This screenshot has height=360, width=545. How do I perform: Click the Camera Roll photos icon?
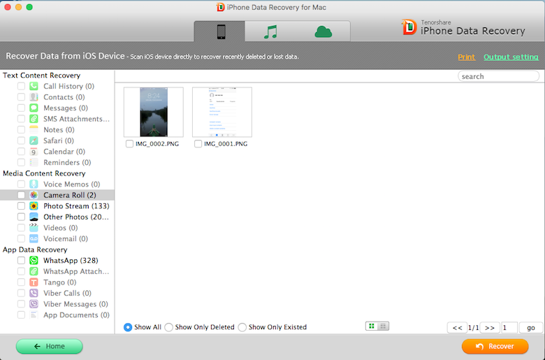point(34,195)
